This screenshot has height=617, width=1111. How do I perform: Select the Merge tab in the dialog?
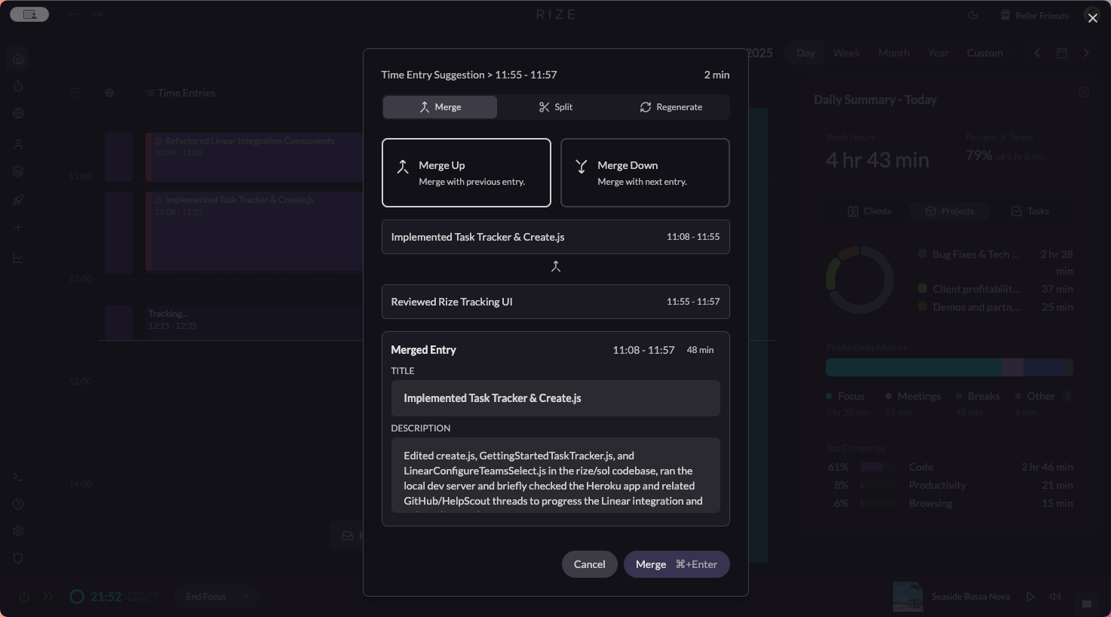[x=440, y=107]
